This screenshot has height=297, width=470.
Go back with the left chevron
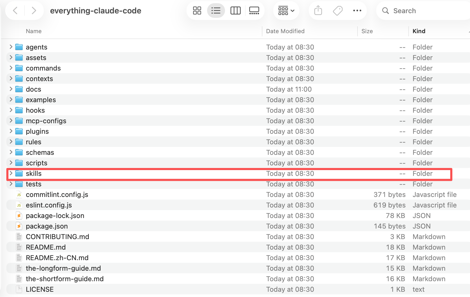(15, 11)
